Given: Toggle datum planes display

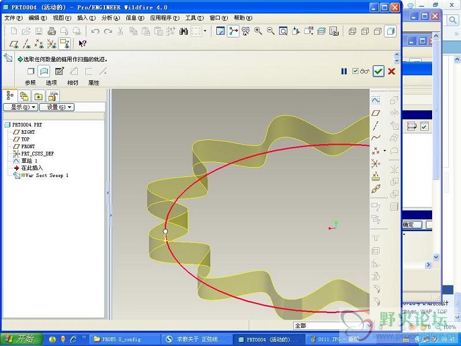Looking at the screenshot, I should (14, 44).
